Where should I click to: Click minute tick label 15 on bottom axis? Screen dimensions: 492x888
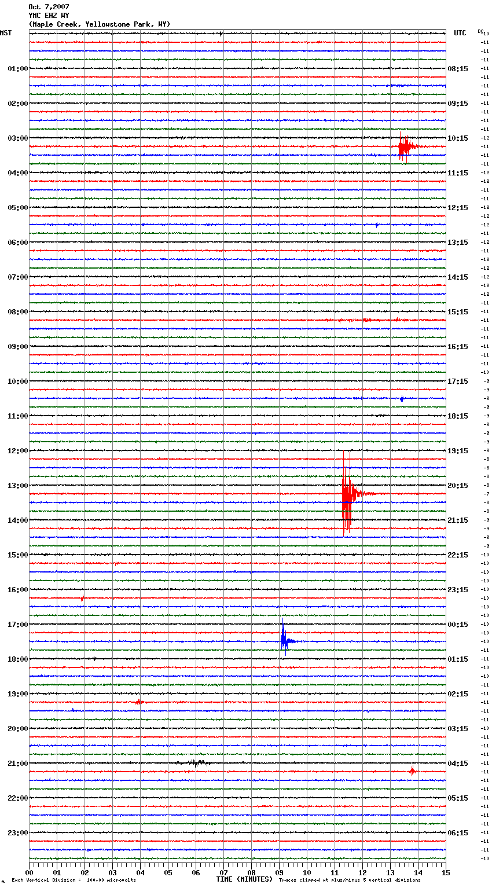click(x=446, y=873)
